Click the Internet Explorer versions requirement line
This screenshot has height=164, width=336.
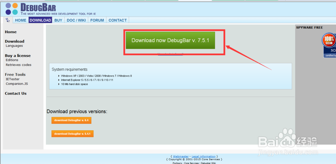point(87,80)
